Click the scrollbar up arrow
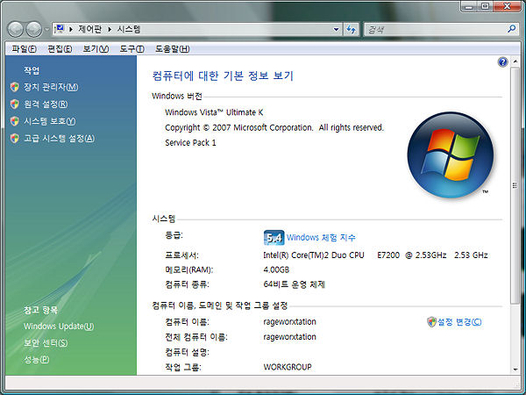The width and height of the screenshot is (526, 395). pyautogui.click(x=515, y=61)
